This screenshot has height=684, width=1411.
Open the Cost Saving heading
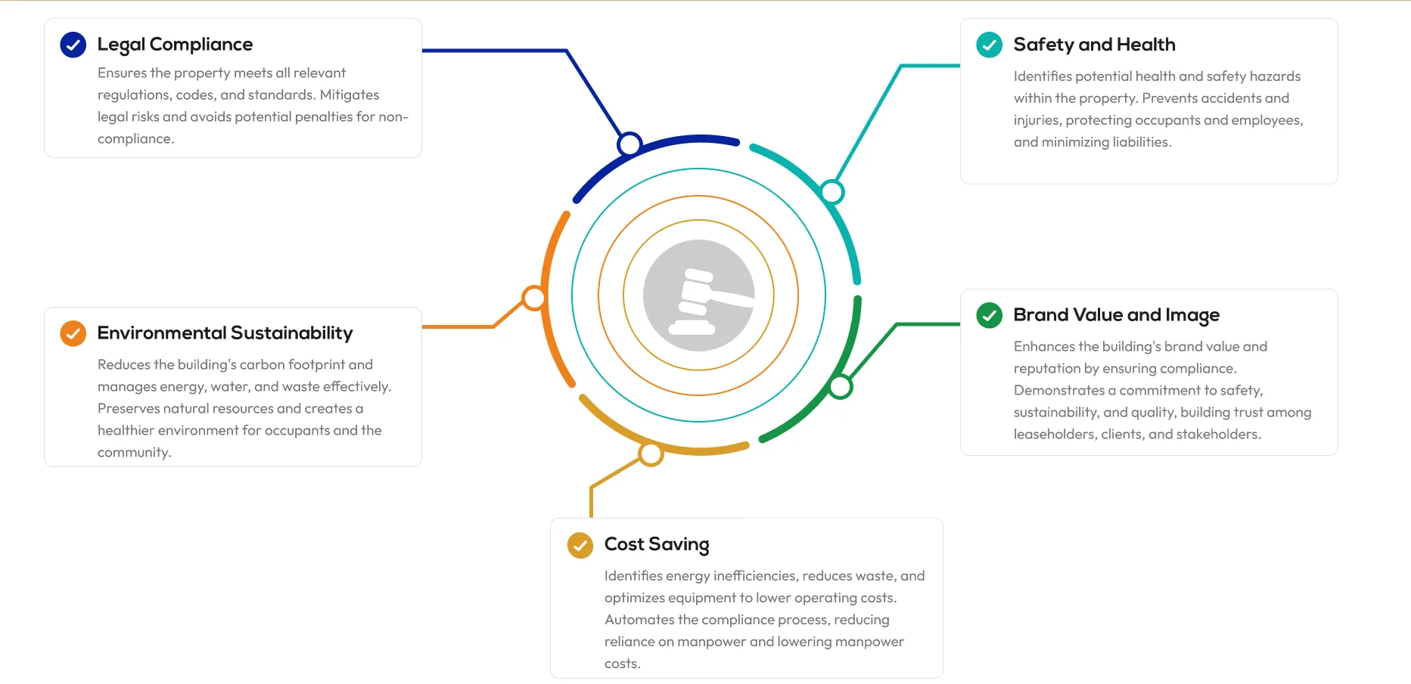pyautogui.click(x=657, y=545)
